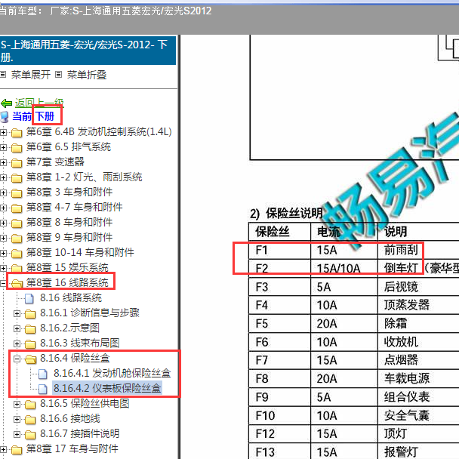Click 菜单展开 to expand all menus

[30, 75]
